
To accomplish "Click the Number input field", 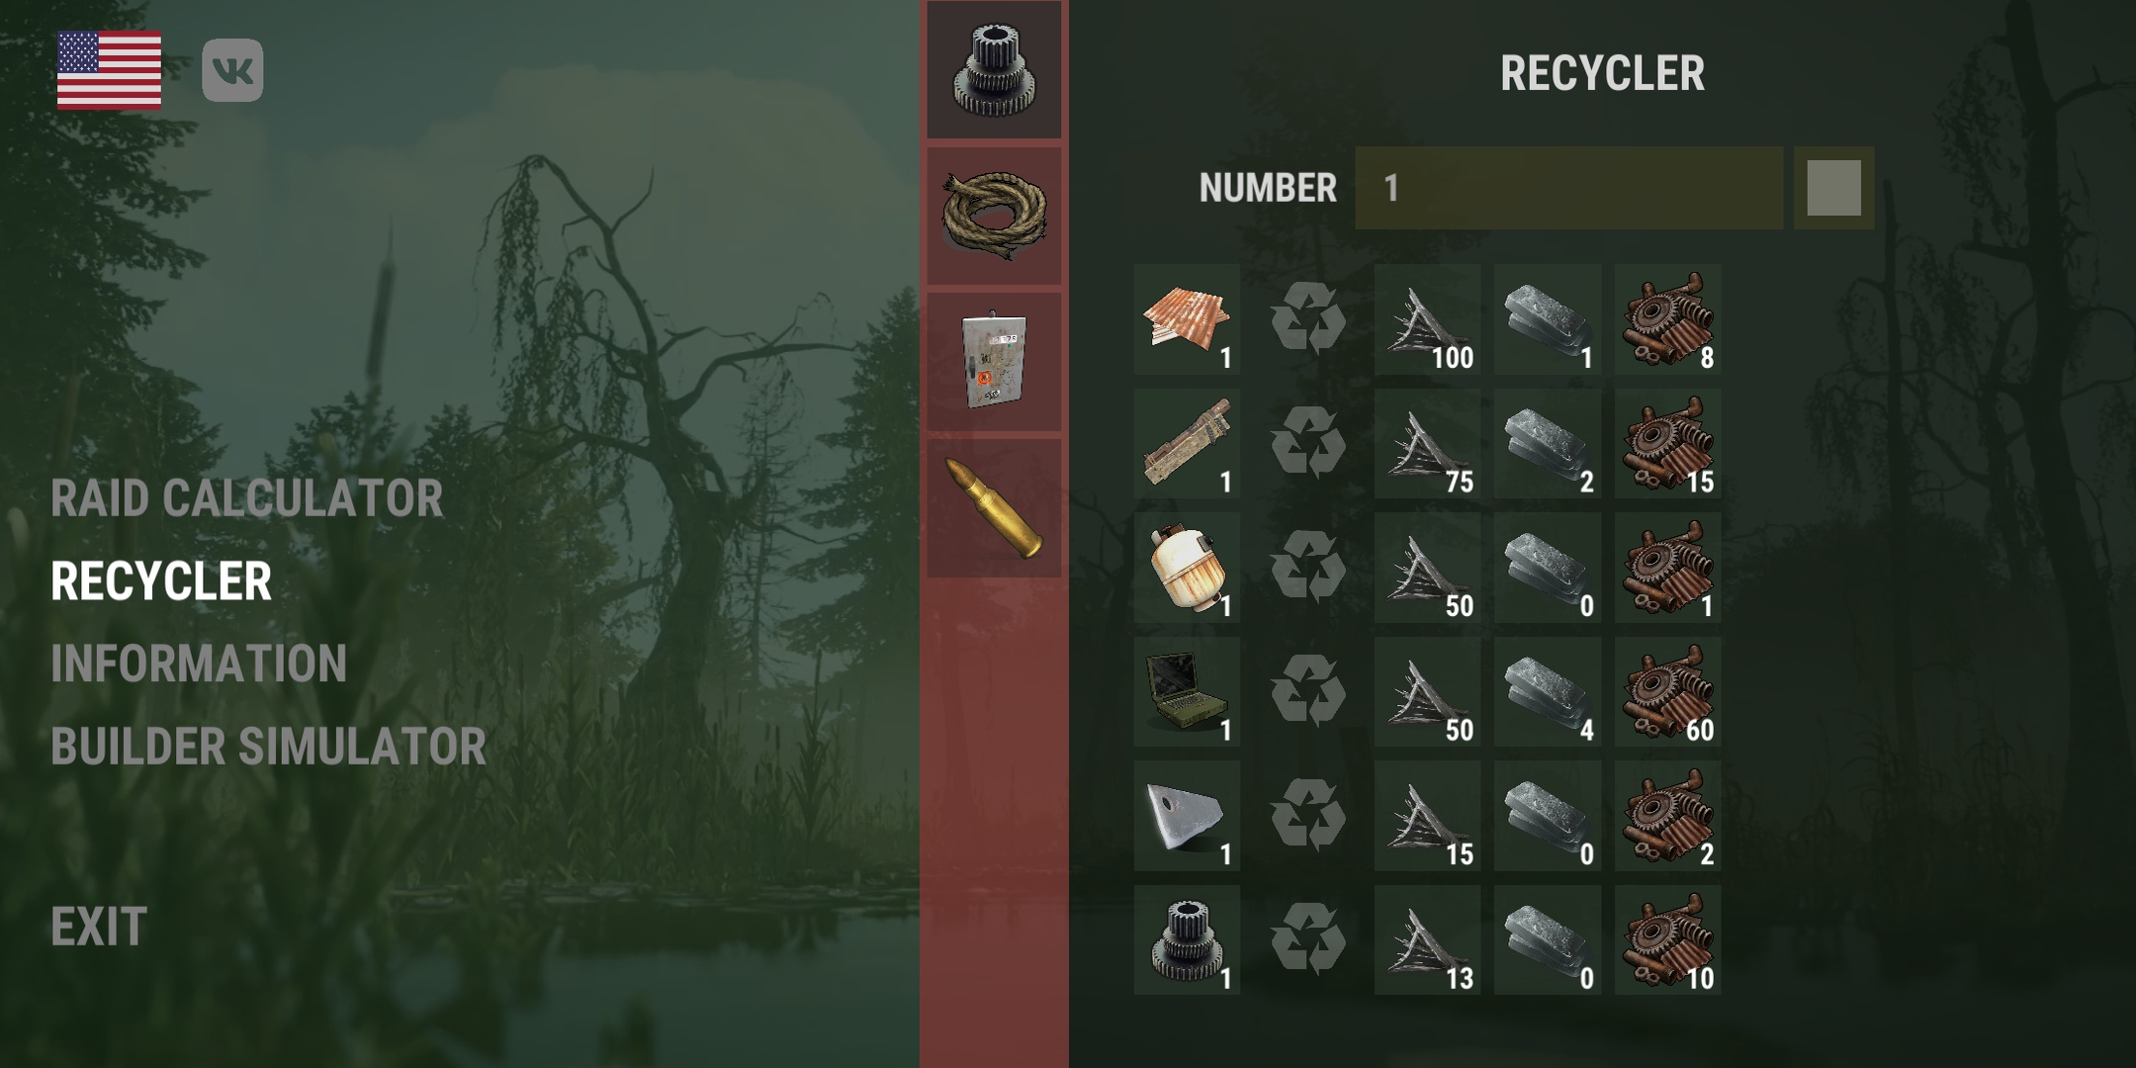I will pos(1569,188).
